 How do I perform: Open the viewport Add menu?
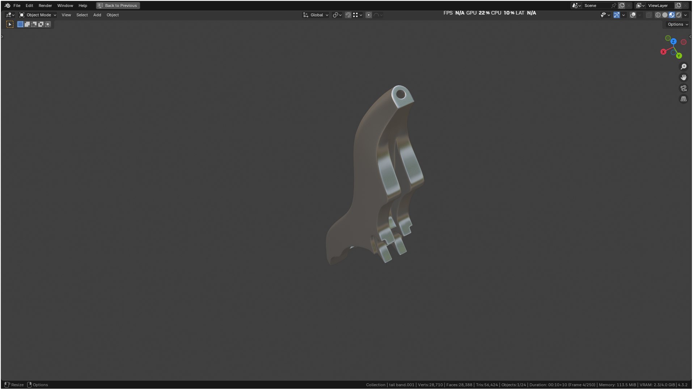(x=97, y=15)
